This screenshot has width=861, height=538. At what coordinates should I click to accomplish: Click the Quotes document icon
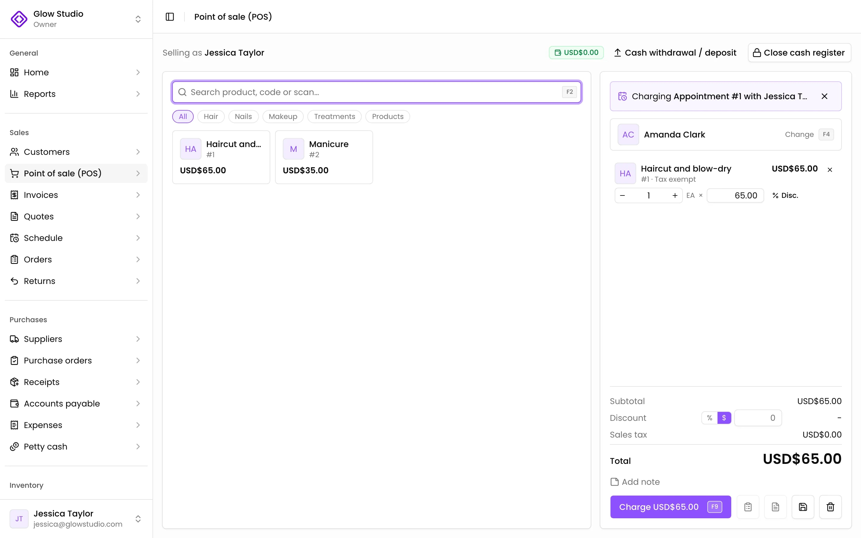click(x=14, y=216)
